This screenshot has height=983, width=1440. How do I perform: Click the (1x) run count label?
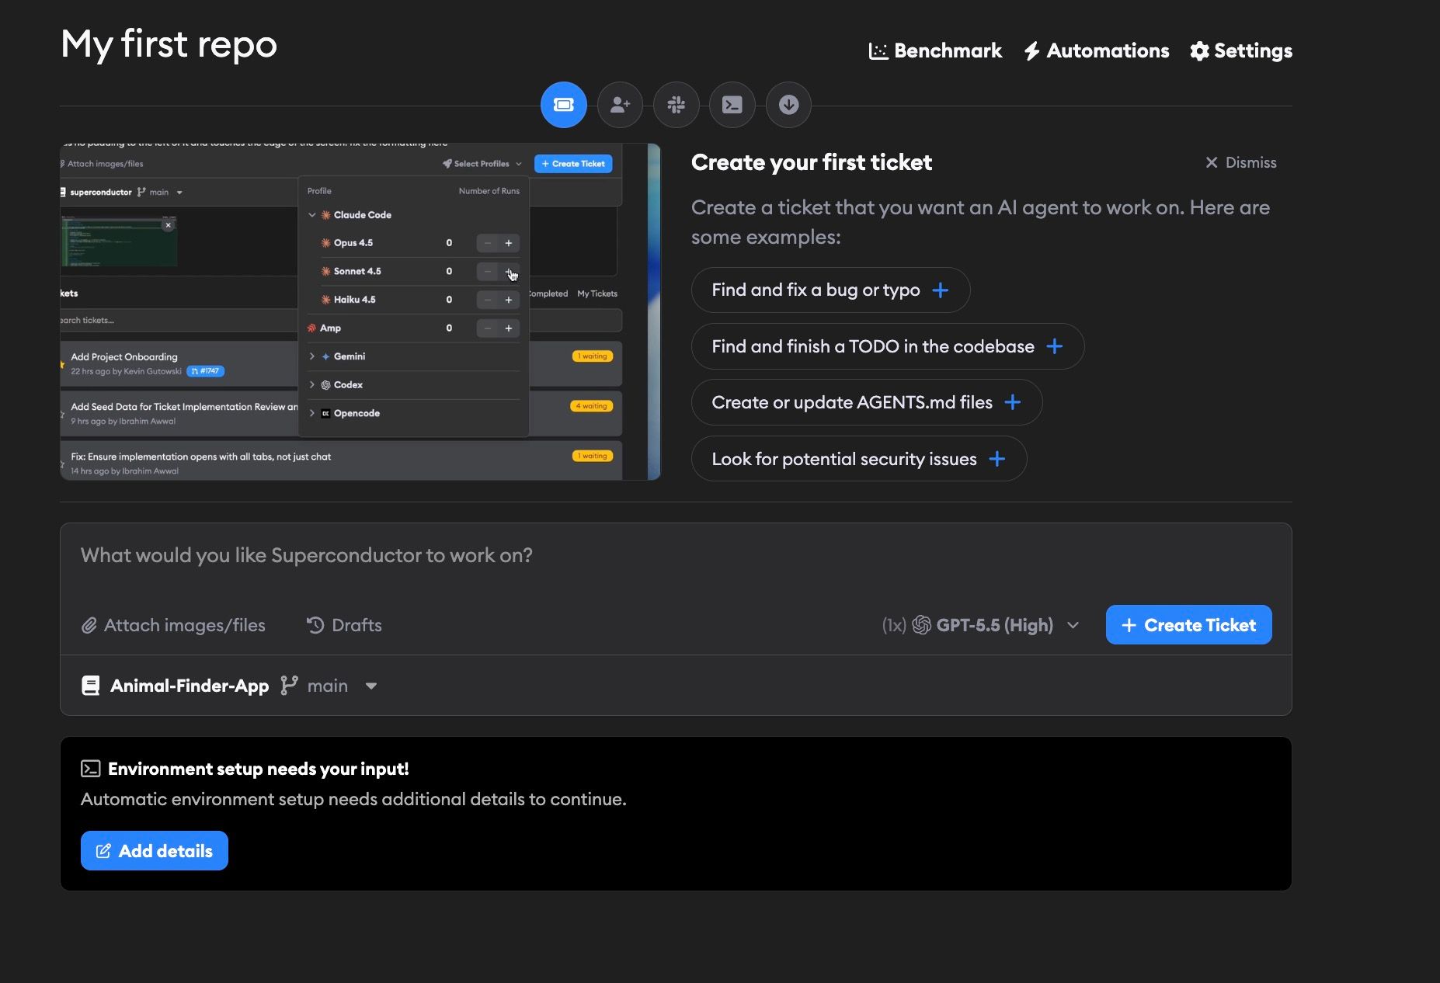coord(894,625)
